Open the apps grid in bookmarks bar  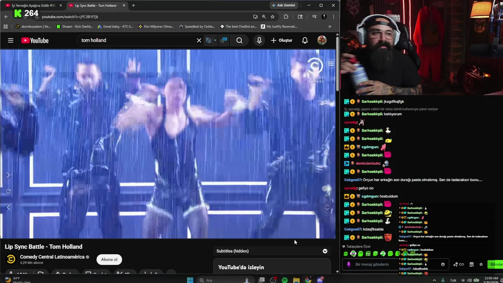click(x=6, y=26)
